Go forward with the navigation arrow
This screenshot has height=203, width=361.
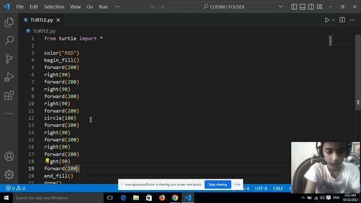pos(162,7)
